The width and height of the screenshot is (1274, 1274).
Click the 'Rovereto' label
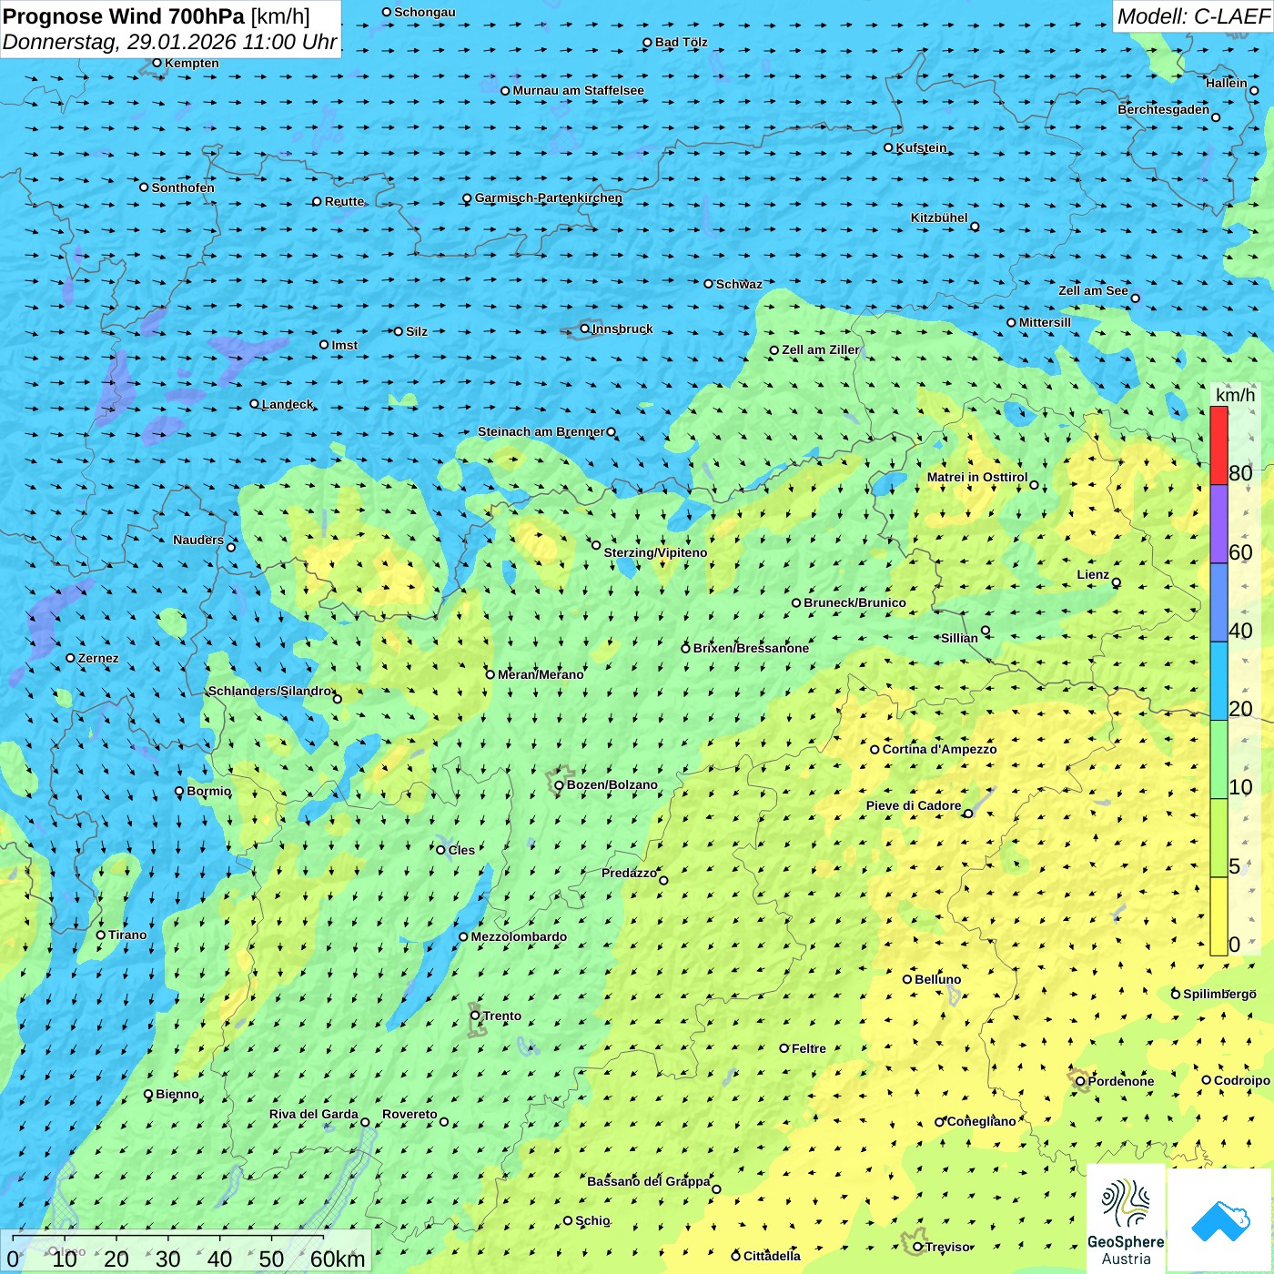tap(409, 1114)
